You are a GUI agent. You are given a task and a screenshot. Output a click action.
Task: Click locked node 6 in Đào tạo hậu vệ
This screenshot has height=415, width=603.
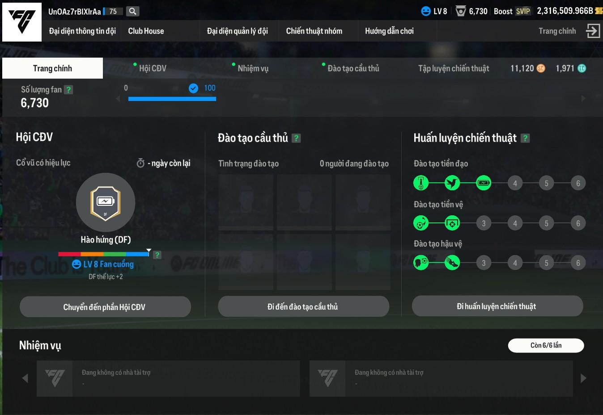coord(578,263)
